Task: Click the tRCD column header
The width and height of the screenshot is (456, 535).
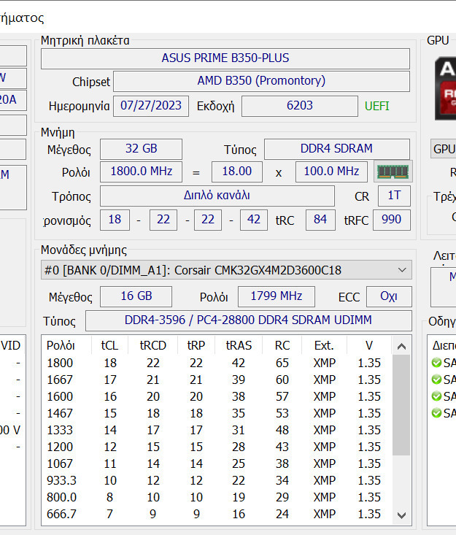Action: coord(152,346)
